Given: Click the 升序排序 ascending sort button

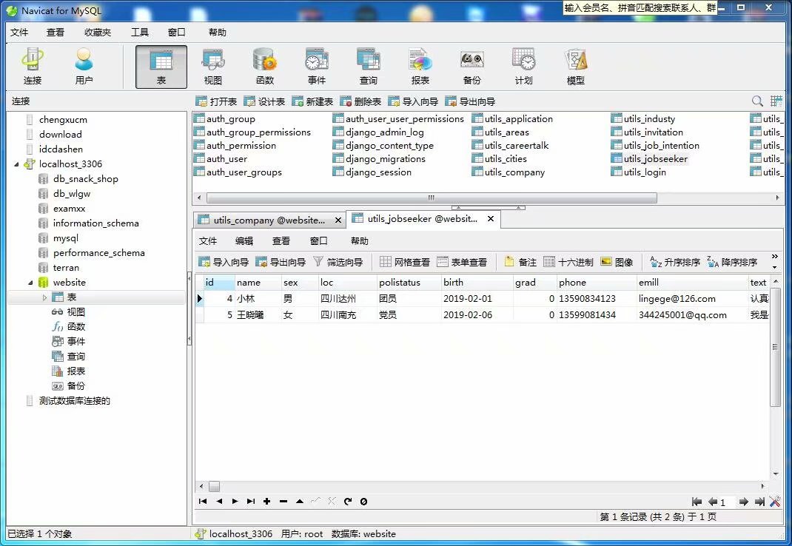Looking at the screenshot, I should (x=675, y=262).
